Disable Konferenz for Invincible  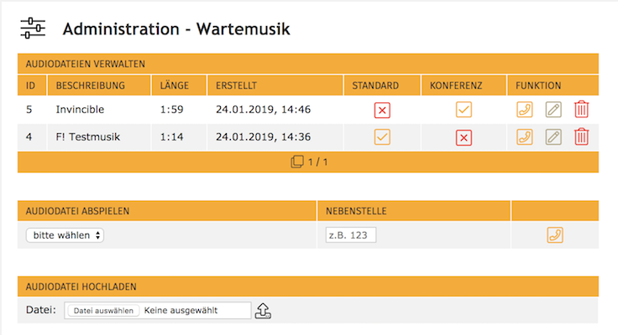pyautogui.click(x=463, y=110)
